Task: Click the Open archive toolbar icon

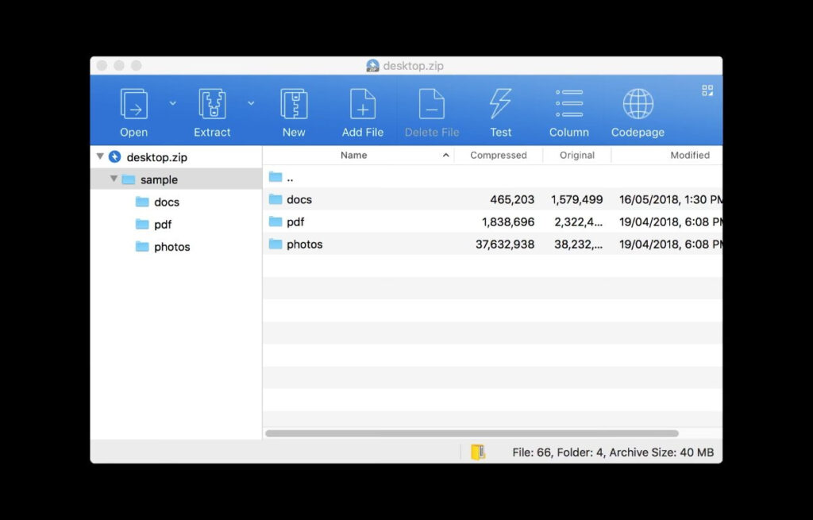Action: click(133, 105)
